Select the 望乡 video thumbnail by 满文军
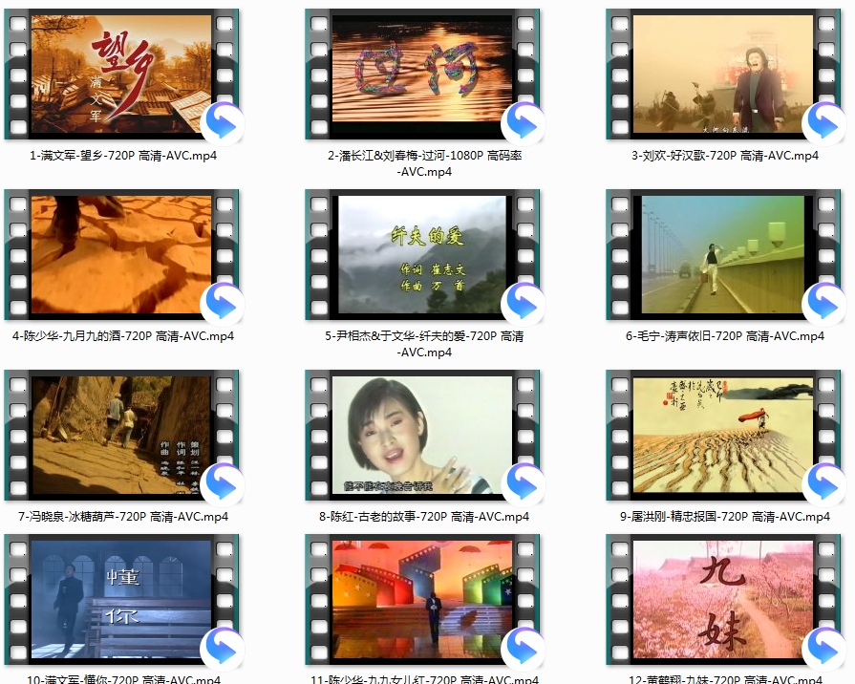 coord(121,74)
